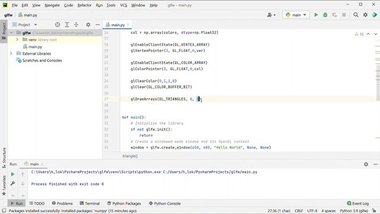Collapse the glfw project root folder
Screen dimensions: 380x214
[x=11, y=33]
